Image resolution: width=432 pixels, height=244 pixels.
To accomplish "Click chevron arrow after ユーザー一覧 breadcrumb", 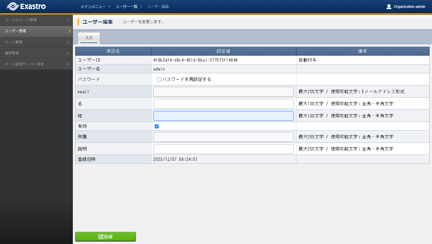I will pyautogui.click(x=141, y=7).
